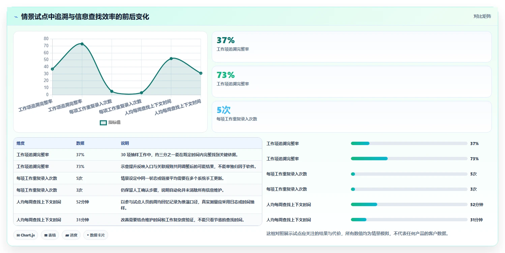The height and width of the screenshot is (253, 505).
Task: Click description starting 30 项抽样工作中
Action: click(180, 155)
